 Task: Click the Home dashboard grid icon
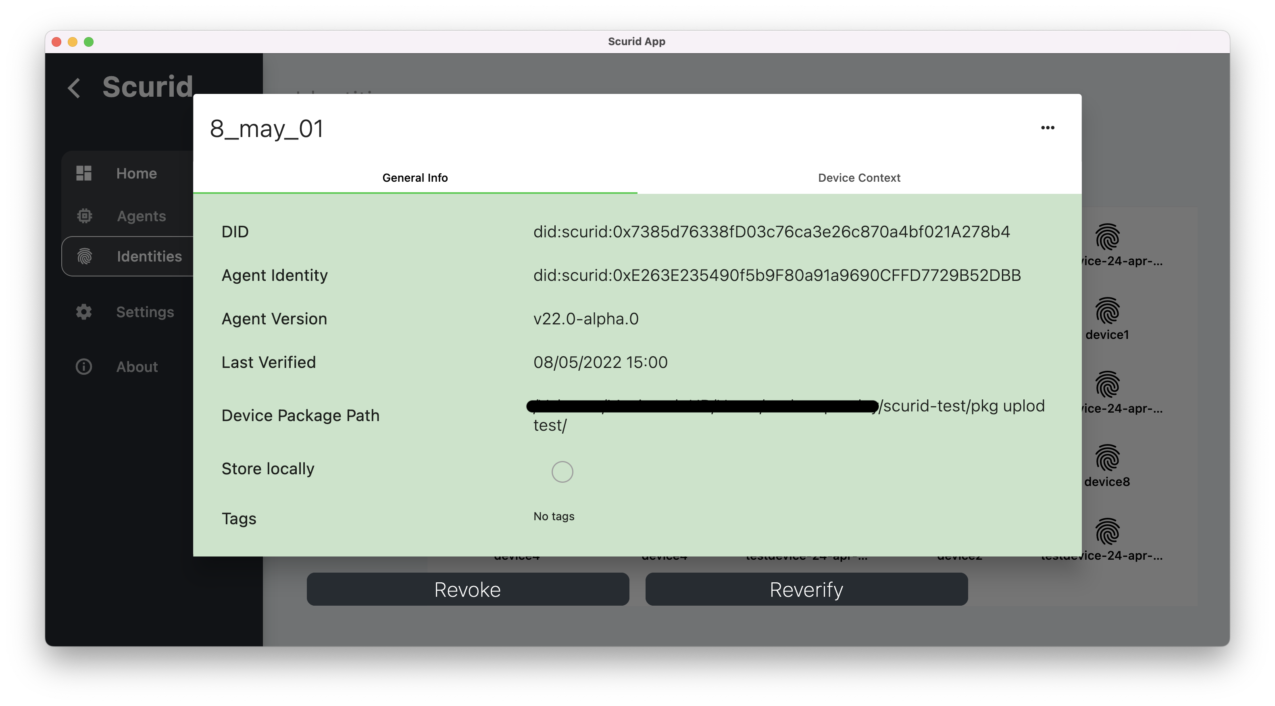(x=84, y=173)
